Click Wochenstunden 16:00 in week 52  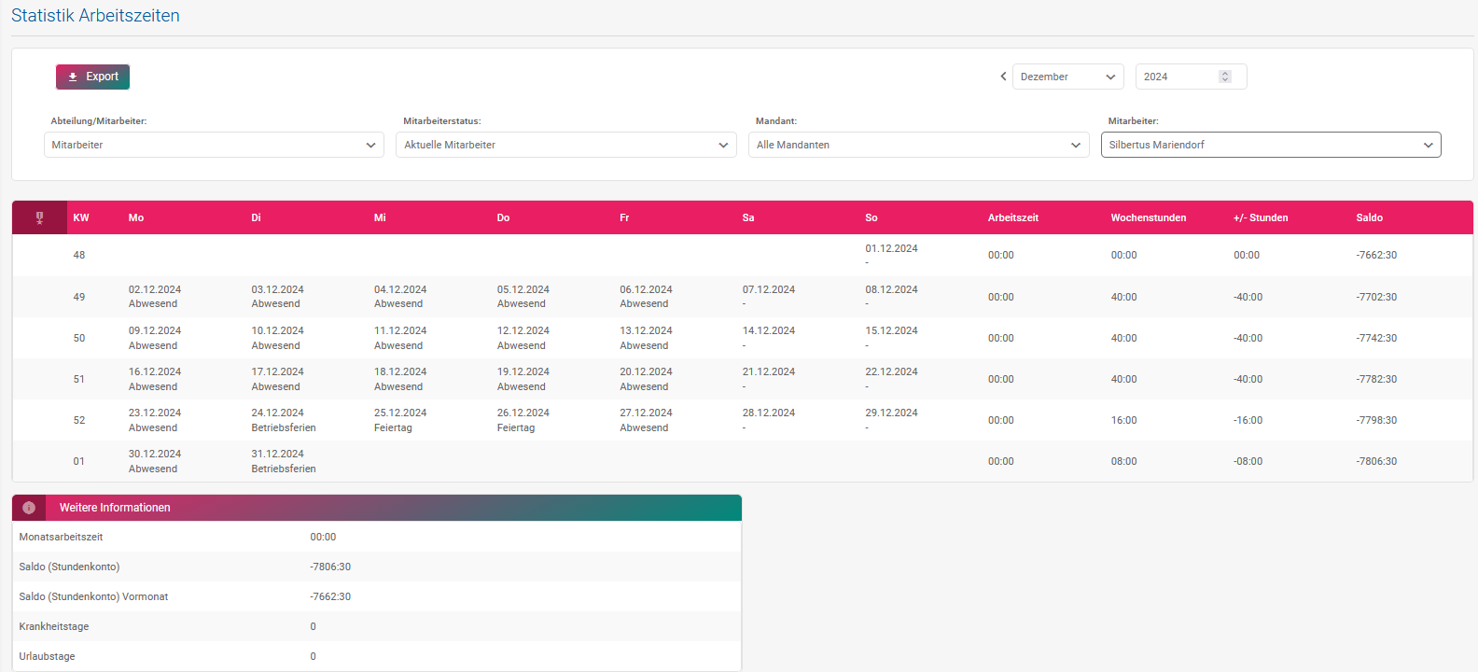1123,420
